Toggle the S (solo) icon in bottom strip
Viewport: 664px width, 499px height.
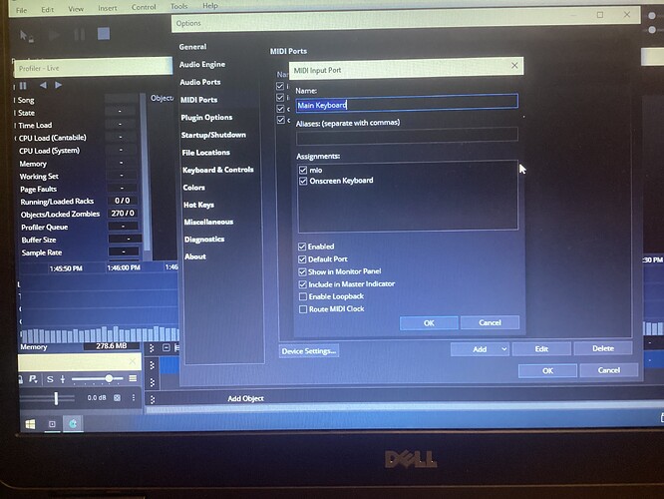50,379
